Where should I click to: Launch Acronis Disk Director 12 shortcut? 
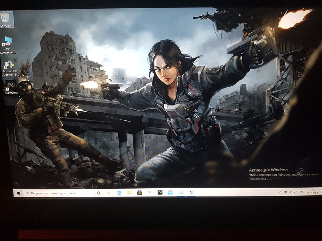(9, 66)
